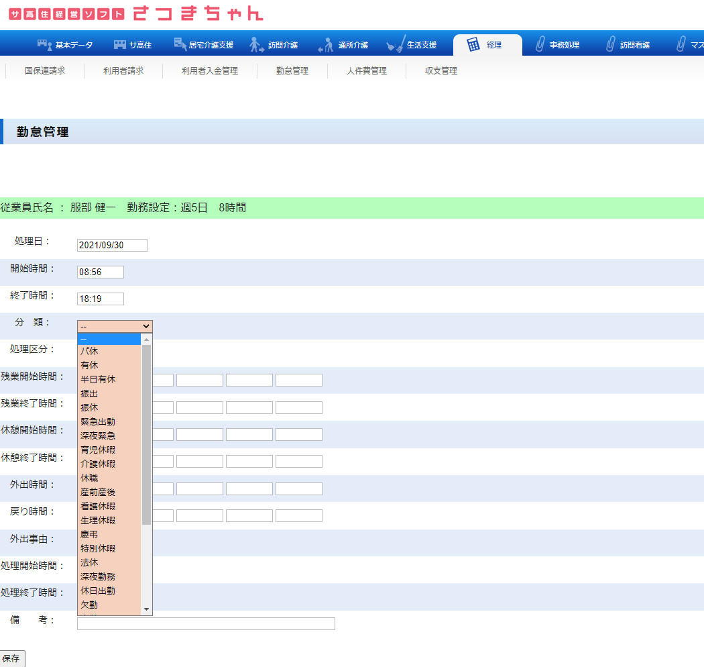
Task: Choose 有休 from the dropdown list
Action: coord(89,365)
